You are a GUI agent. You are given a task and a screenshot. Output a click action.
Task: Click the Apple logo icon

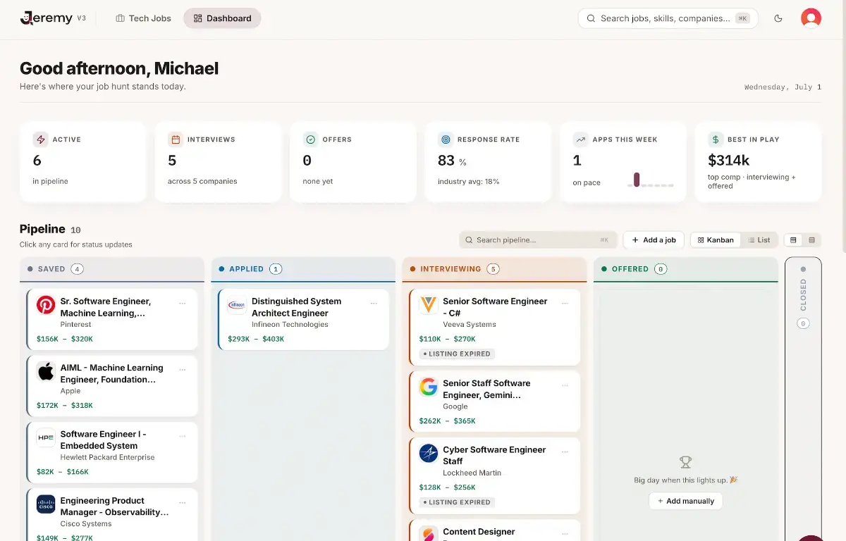click(x=46, y=372)
